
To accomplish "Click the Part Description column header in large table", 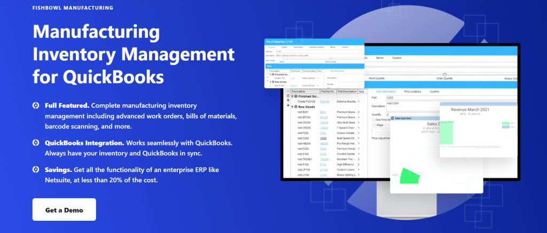I will (x=347, y=91).
